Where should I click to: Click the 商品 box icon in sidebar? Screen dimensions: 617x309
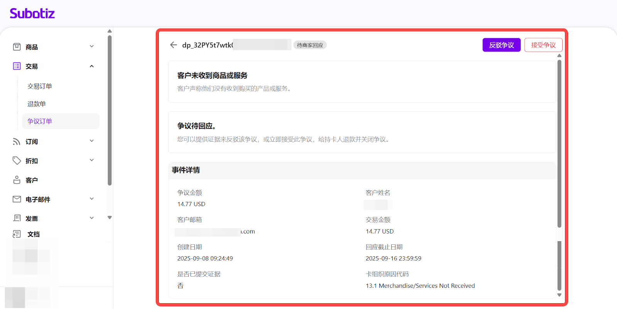click(17, 47)
